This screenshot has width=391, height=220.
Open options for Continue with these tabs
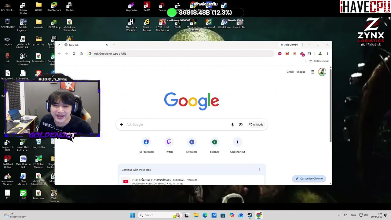coord(260,170)
